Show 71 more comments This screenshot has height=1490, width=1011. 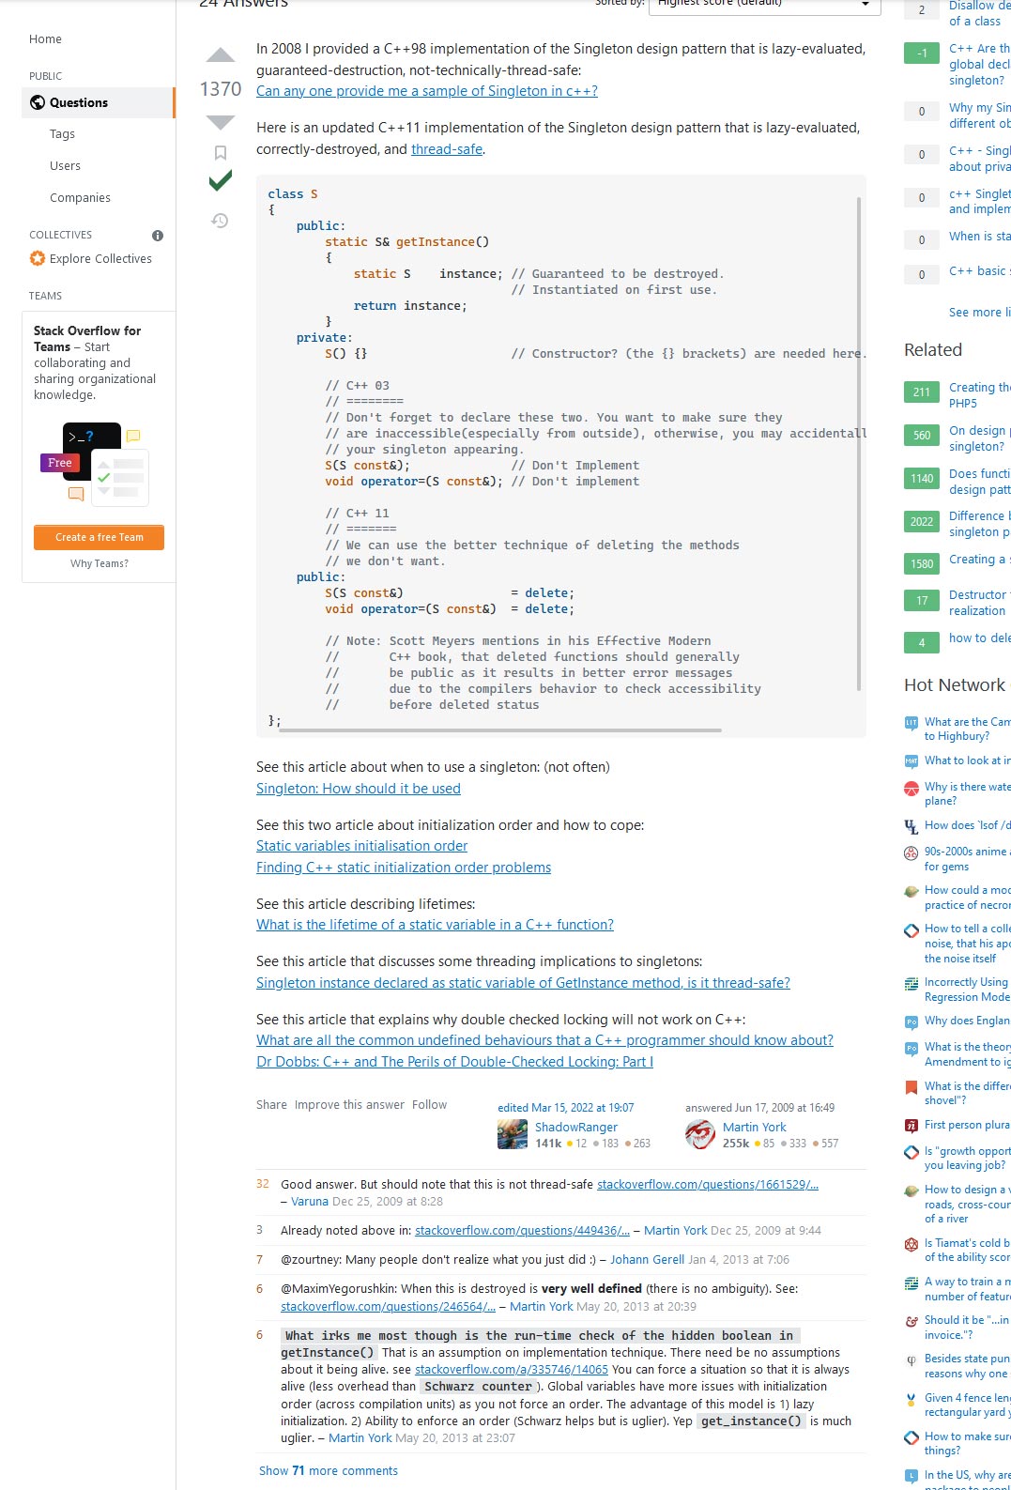(x=329, y=1471)
